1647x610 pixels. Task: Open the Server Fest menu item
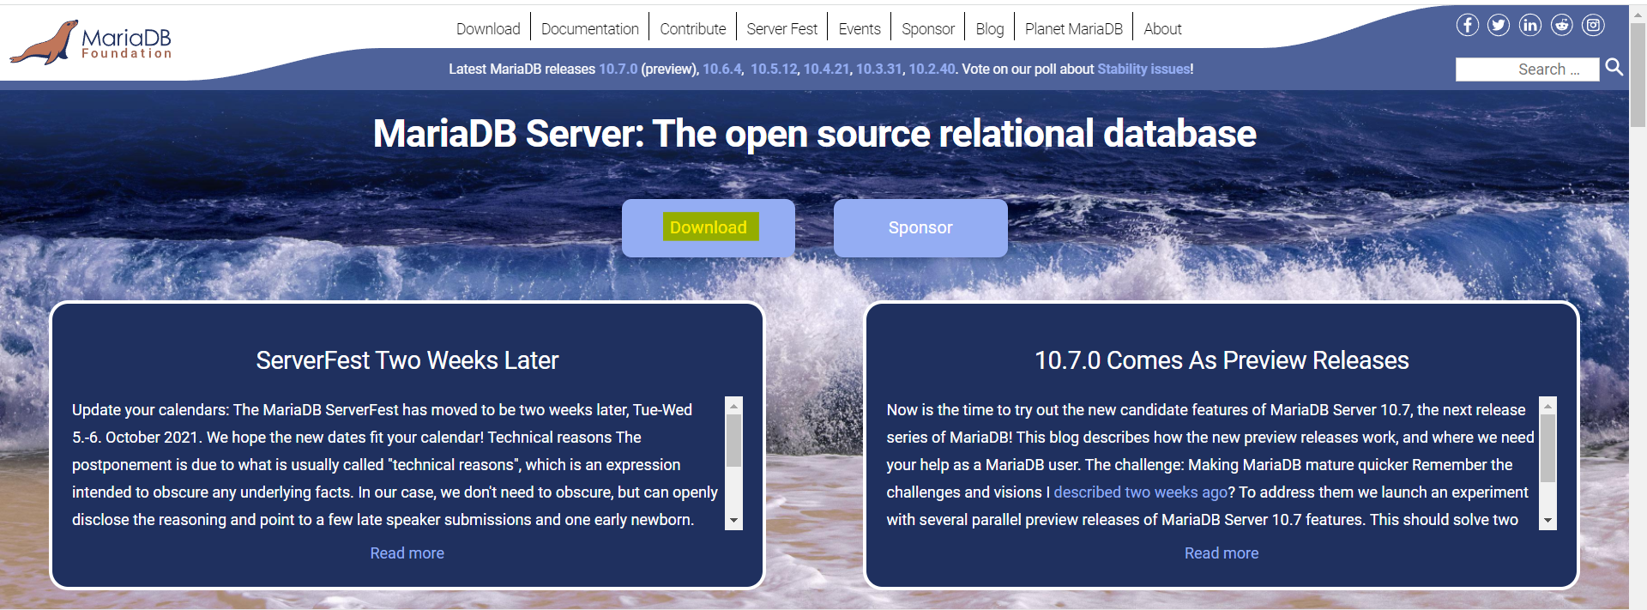[x=782, y=28]
